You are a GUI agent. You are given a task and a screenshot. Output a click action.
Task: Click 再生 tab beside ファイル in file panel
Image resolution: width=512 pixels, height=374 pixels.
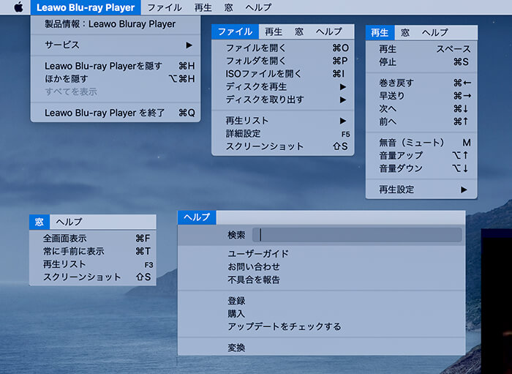click(274, 31)
